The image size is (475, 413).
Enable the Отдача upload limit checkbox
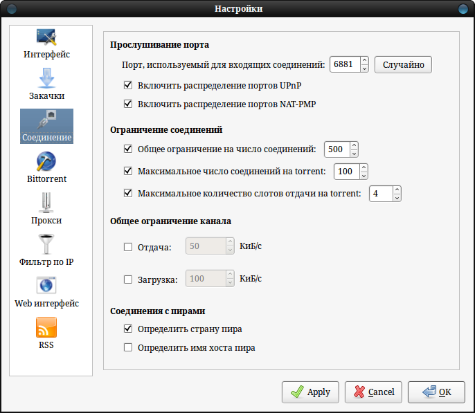click(x=128, y=247)
